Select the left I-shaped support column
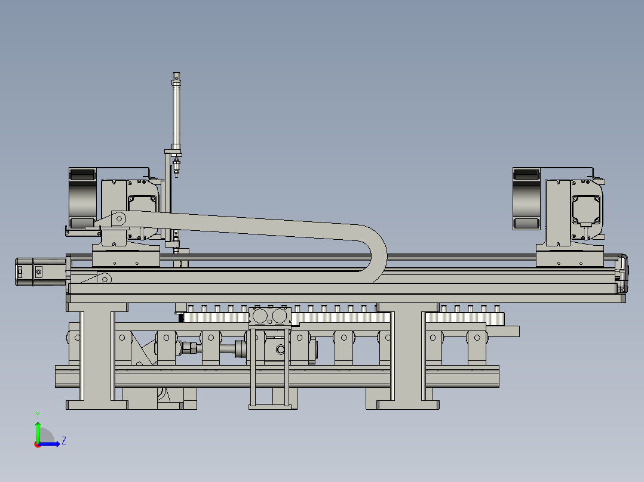This screenshot has width=644, height=482. (x=97, y=356)
